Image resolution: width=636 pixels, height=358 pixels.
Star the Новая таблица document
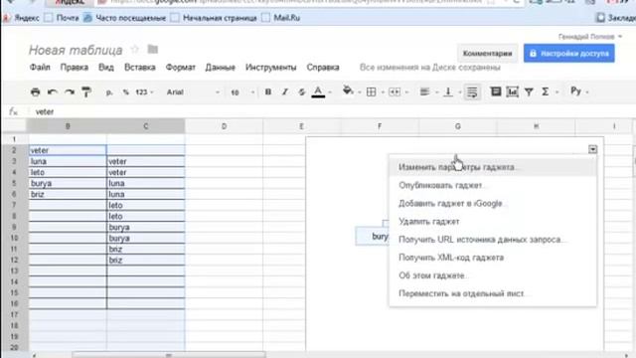(x=135, y=50)
